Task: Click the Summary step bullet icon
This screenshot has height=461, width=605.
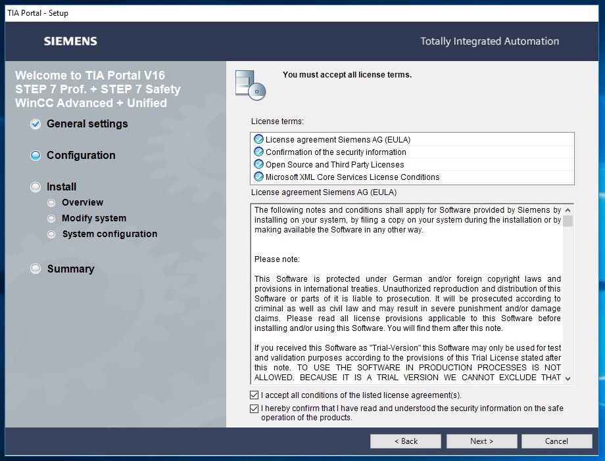Action: pyautogui.click(x=36, y=269)
